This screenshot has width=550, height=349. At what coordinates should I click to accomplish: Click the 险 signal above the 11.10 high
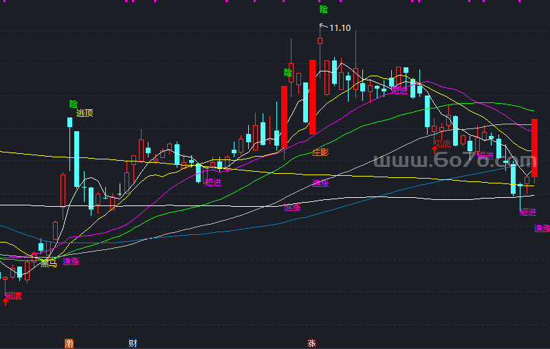tap(324, 10)
